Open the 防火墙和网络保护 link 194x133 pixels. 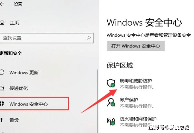pos(138,119)
